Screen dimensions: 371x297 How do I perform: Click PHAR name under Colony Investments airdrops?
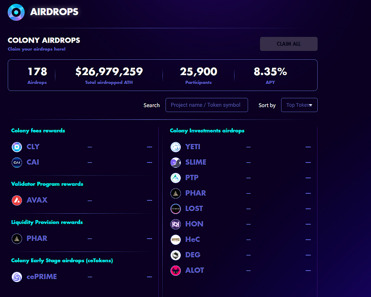point(195,193)
